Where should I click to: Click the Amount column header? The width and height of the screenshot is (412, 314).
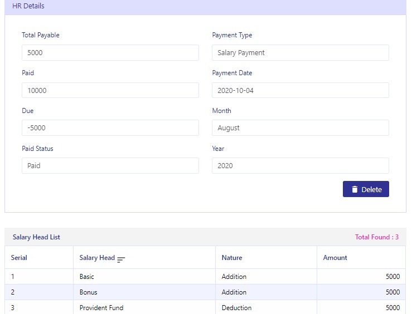pyautogui.click(x=335, y=258)
